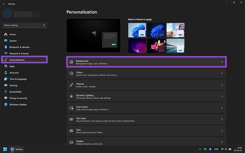Apply the spotlight cherry blossom theme
Screen dimensions: 245x153
[175, 30]
